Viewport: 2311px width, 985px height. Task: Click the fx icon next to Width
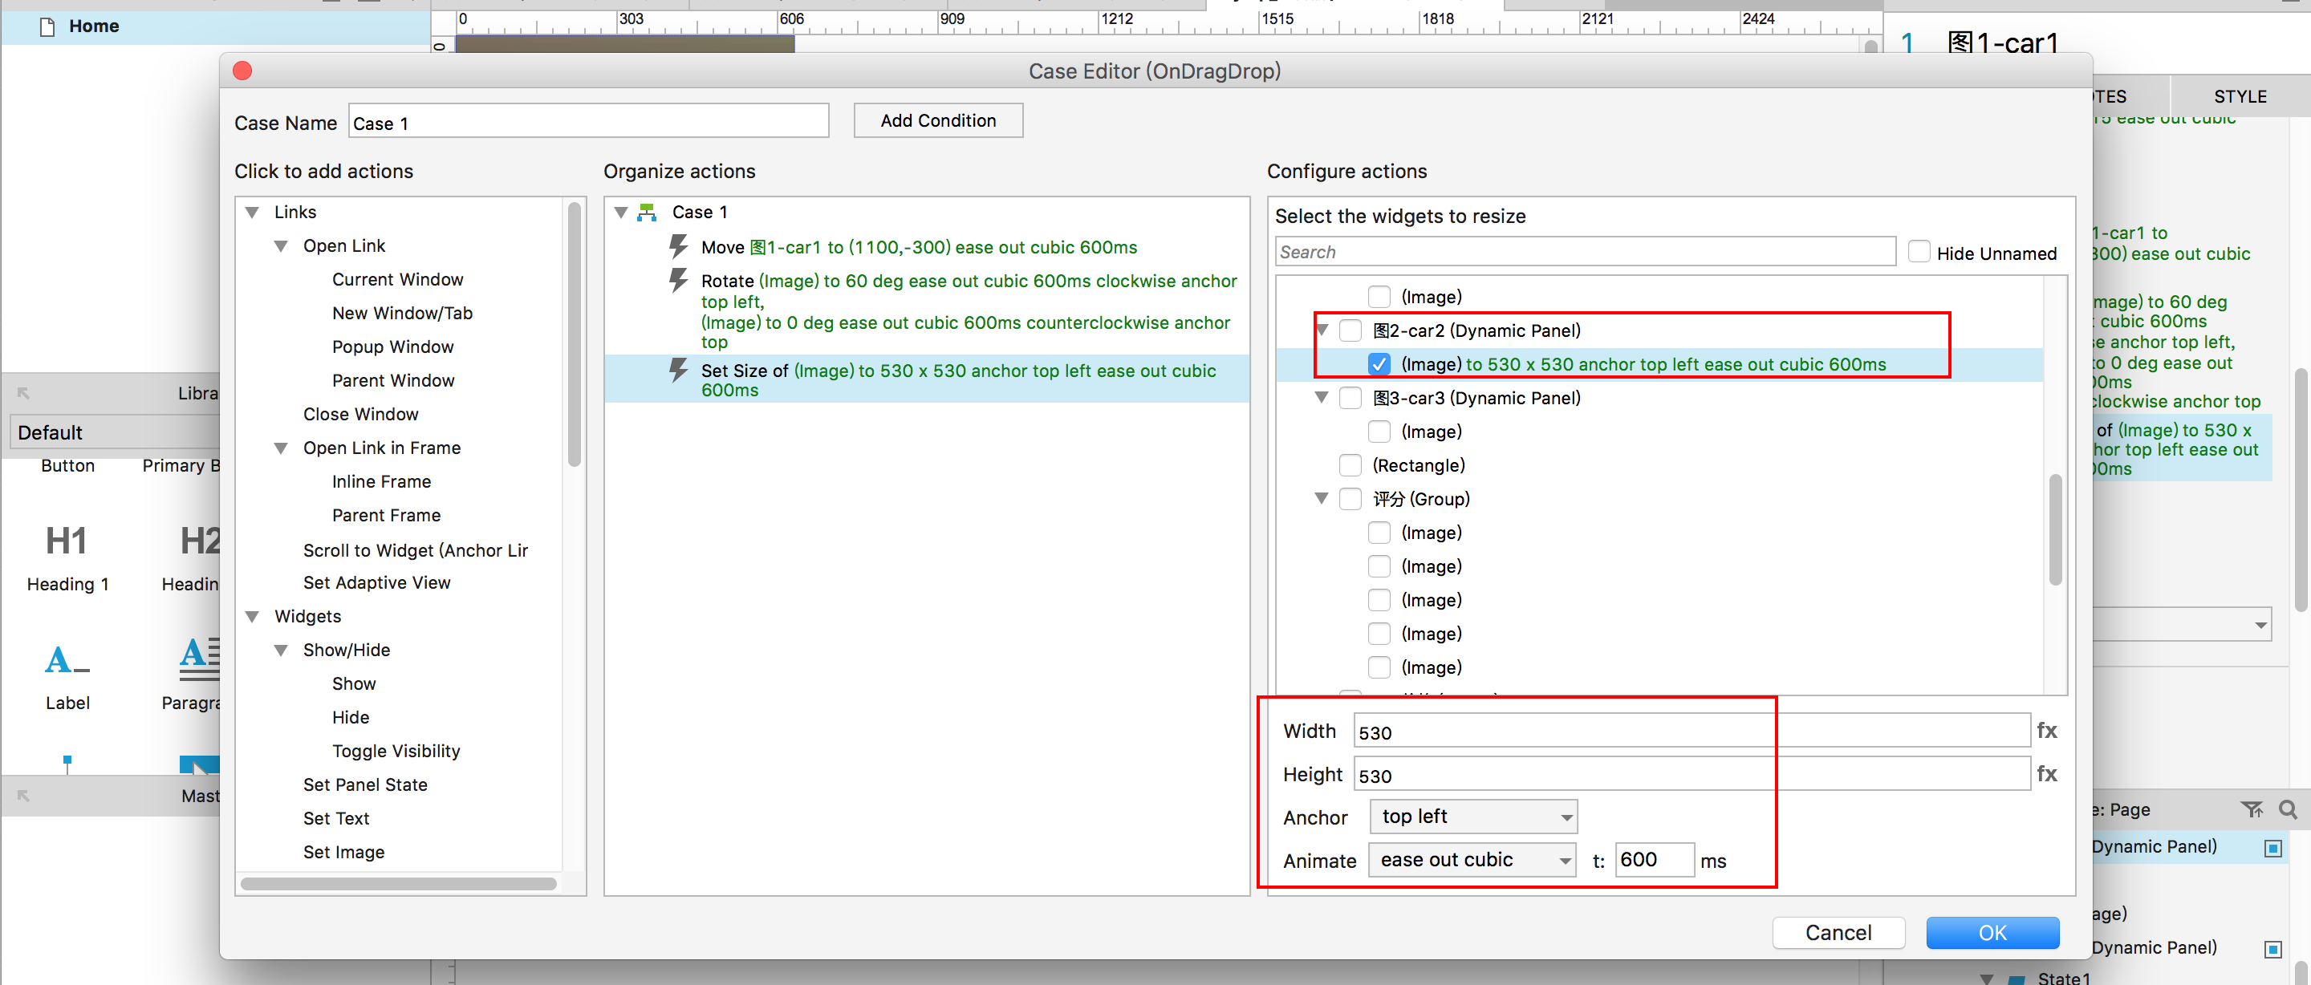pyautogui.click(x=2045, y=730)
